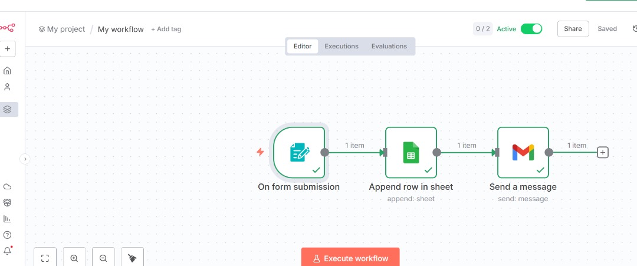Add a node after Send a message
Image resolution: width=637 pixels, height=266 pixels.
(602, 152)
